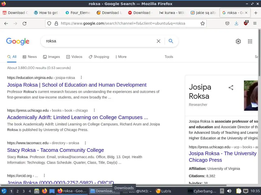261x195 pixels.
Task: Open options for tacomacc.edu result
Action: point(85,143)
